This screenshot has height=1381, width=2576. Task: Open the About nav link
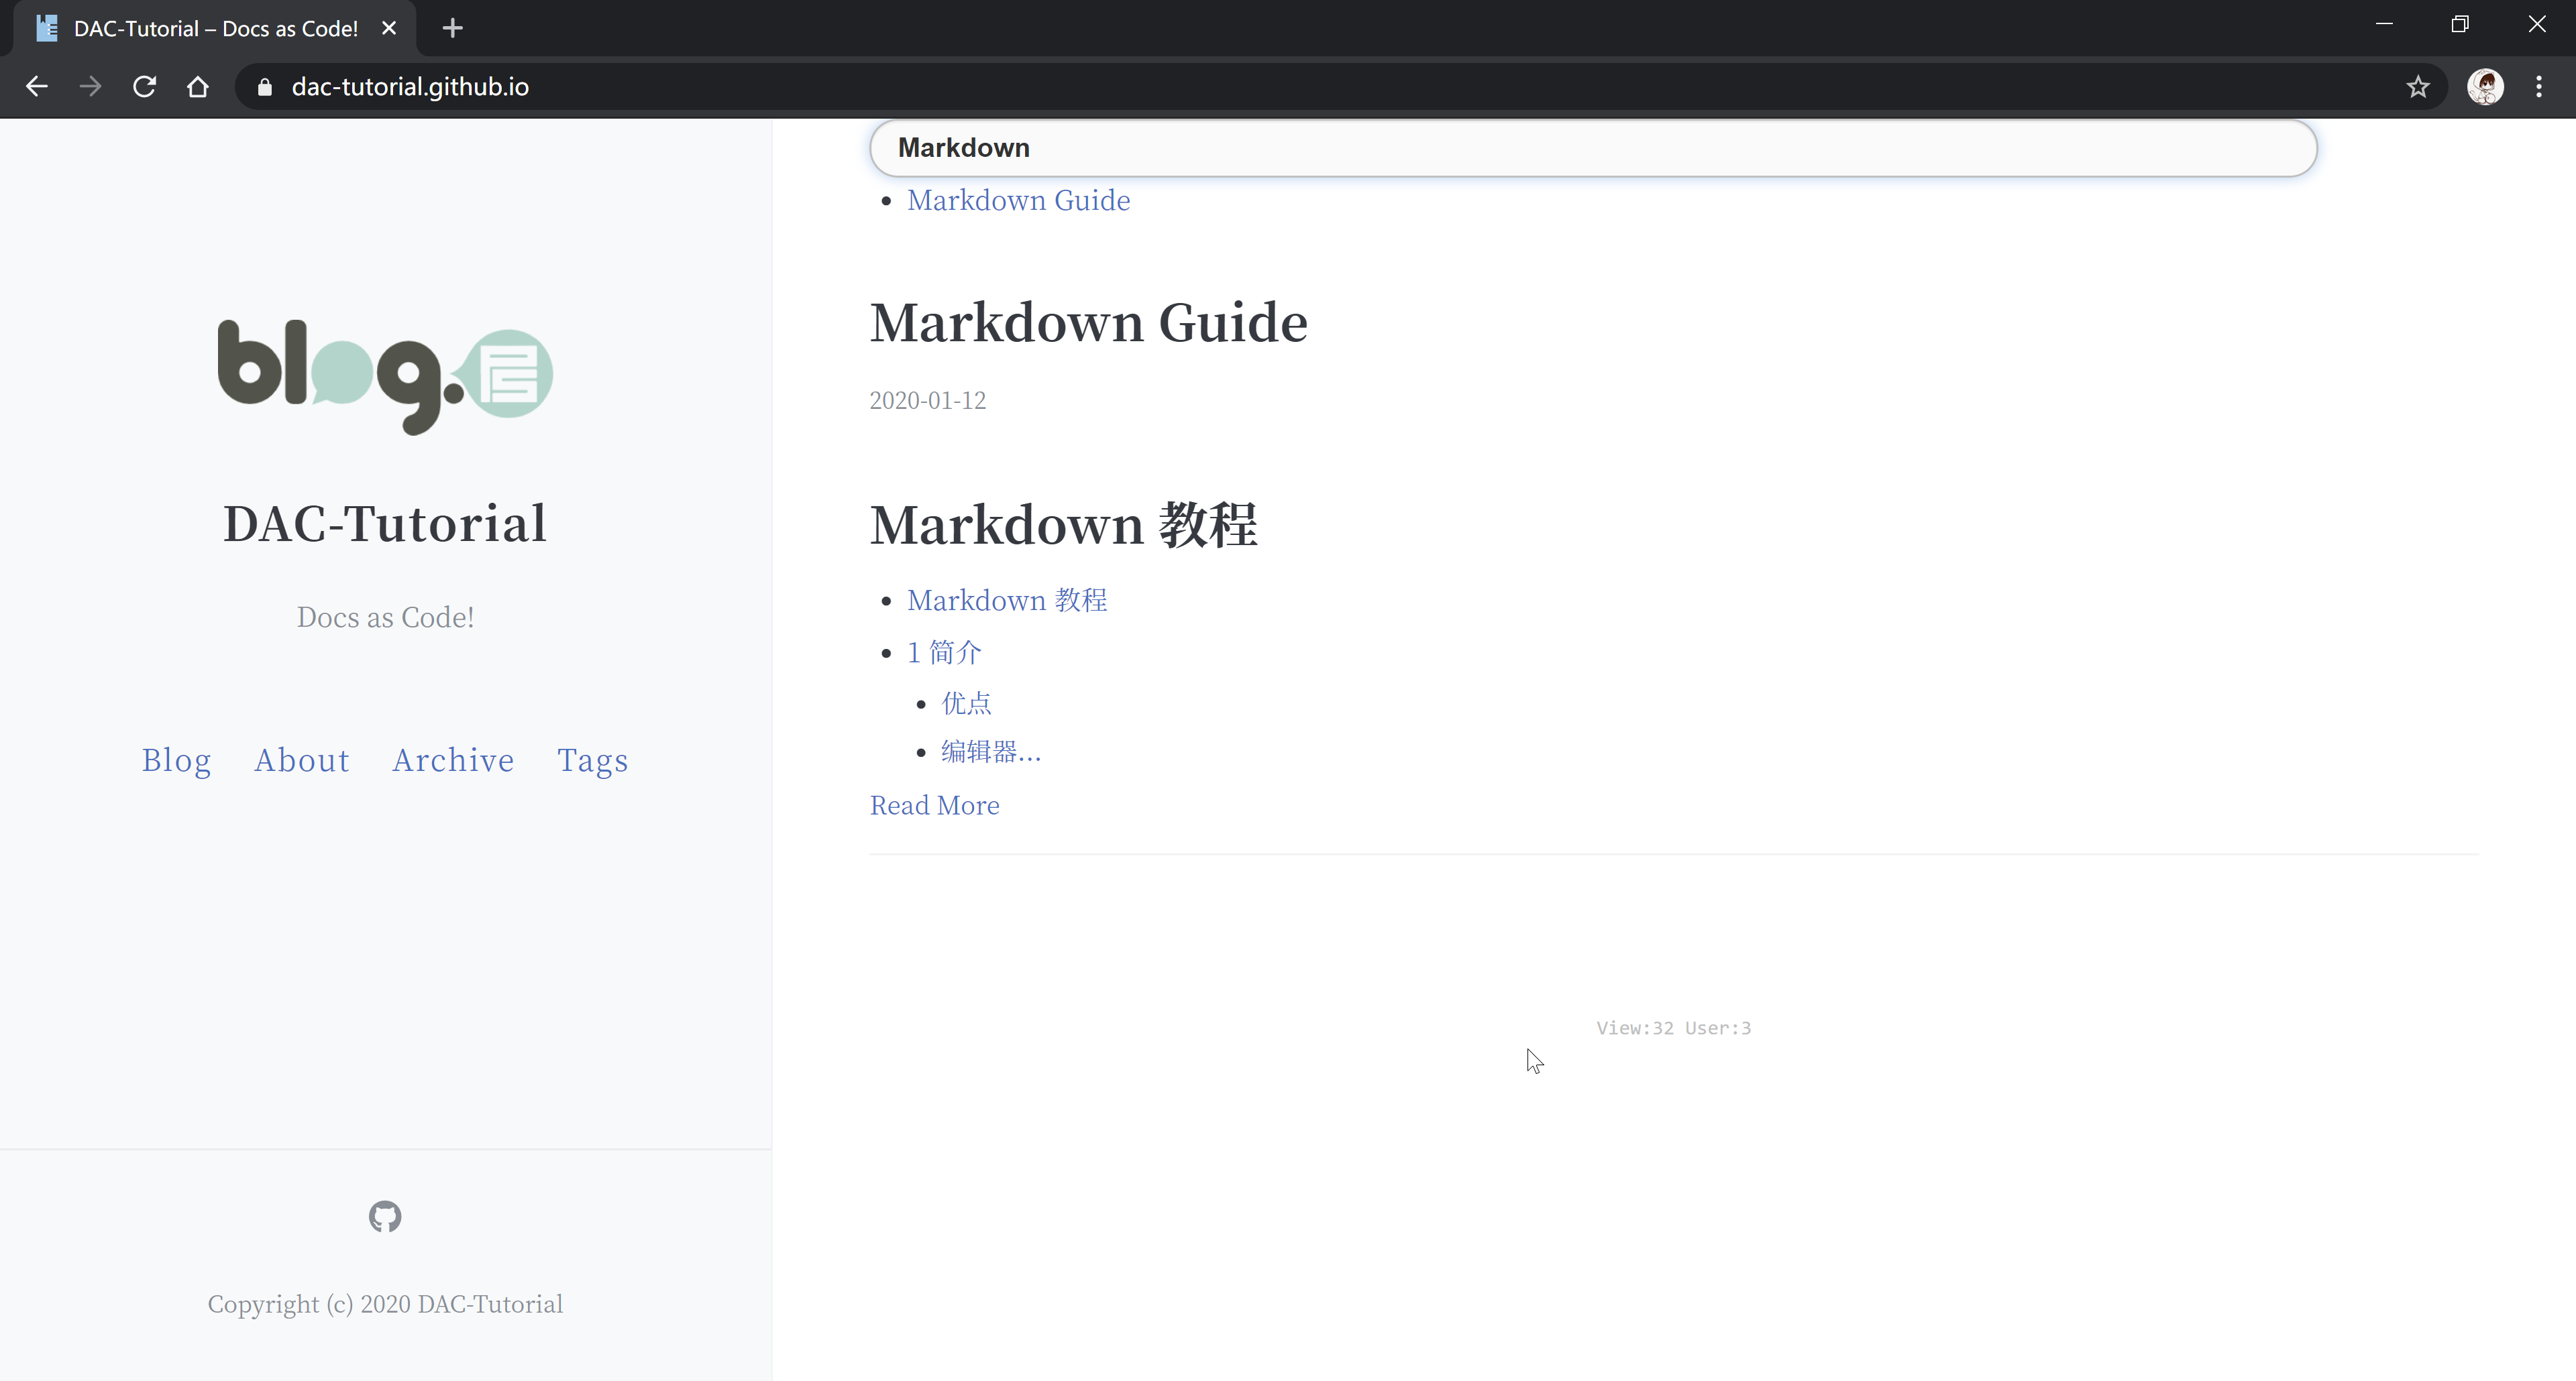click(x=302, y=760)
